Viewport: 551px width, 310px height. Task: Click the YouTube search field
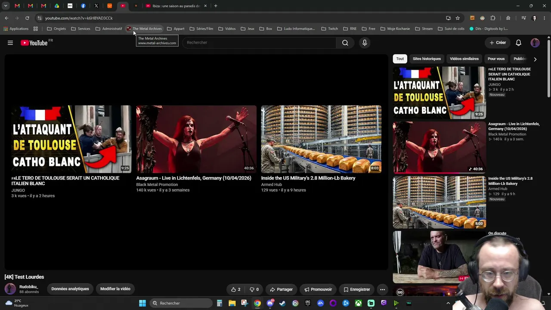point(259,43)
